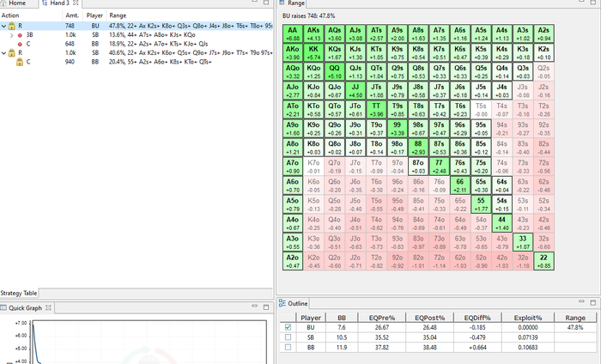Select the KK cell in the range grid

pyautogui.click(x=313, y=53)
